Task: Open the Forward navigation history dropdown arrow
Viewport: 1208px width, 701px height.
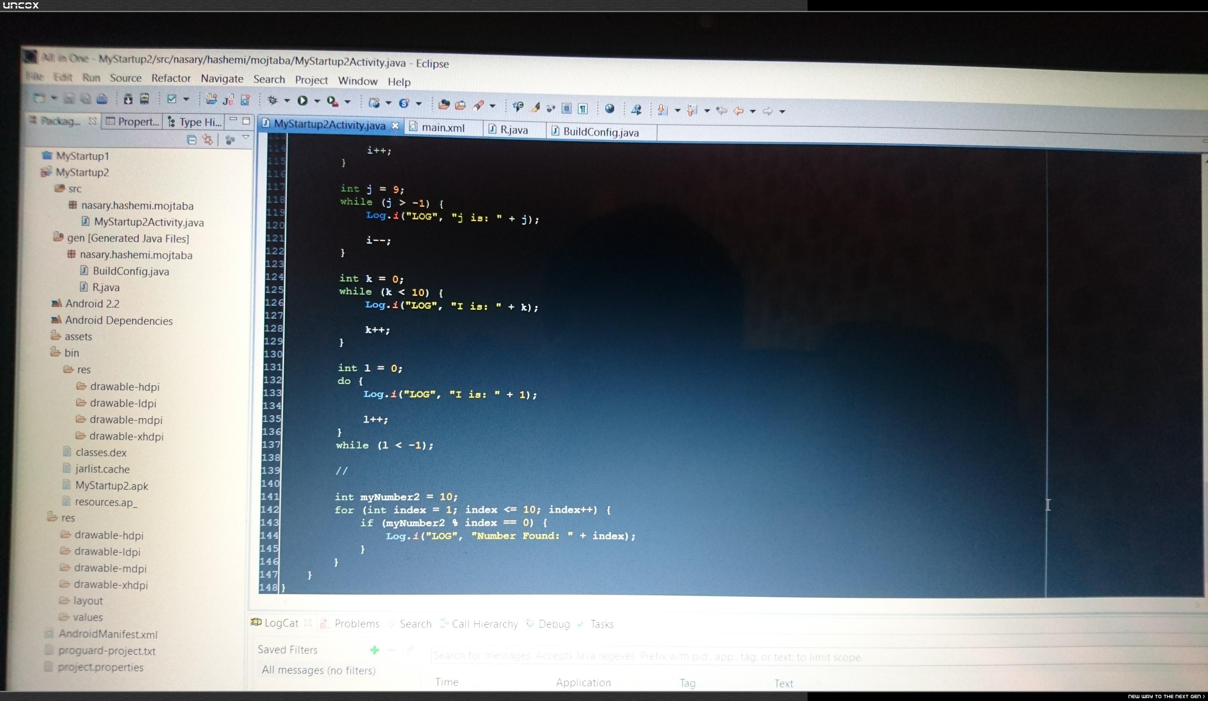Action: tap(782, 112)
